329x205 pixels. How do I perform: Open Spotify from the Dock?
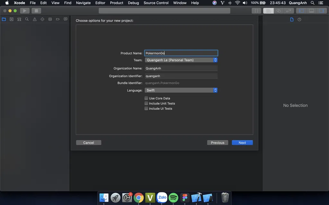point(173,198)
